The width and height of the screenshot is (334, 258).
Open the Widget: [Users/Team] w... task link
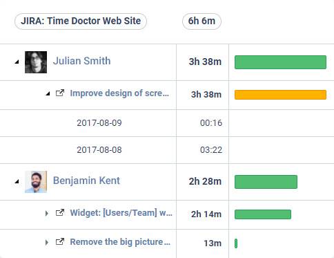[x=121, y=212]
